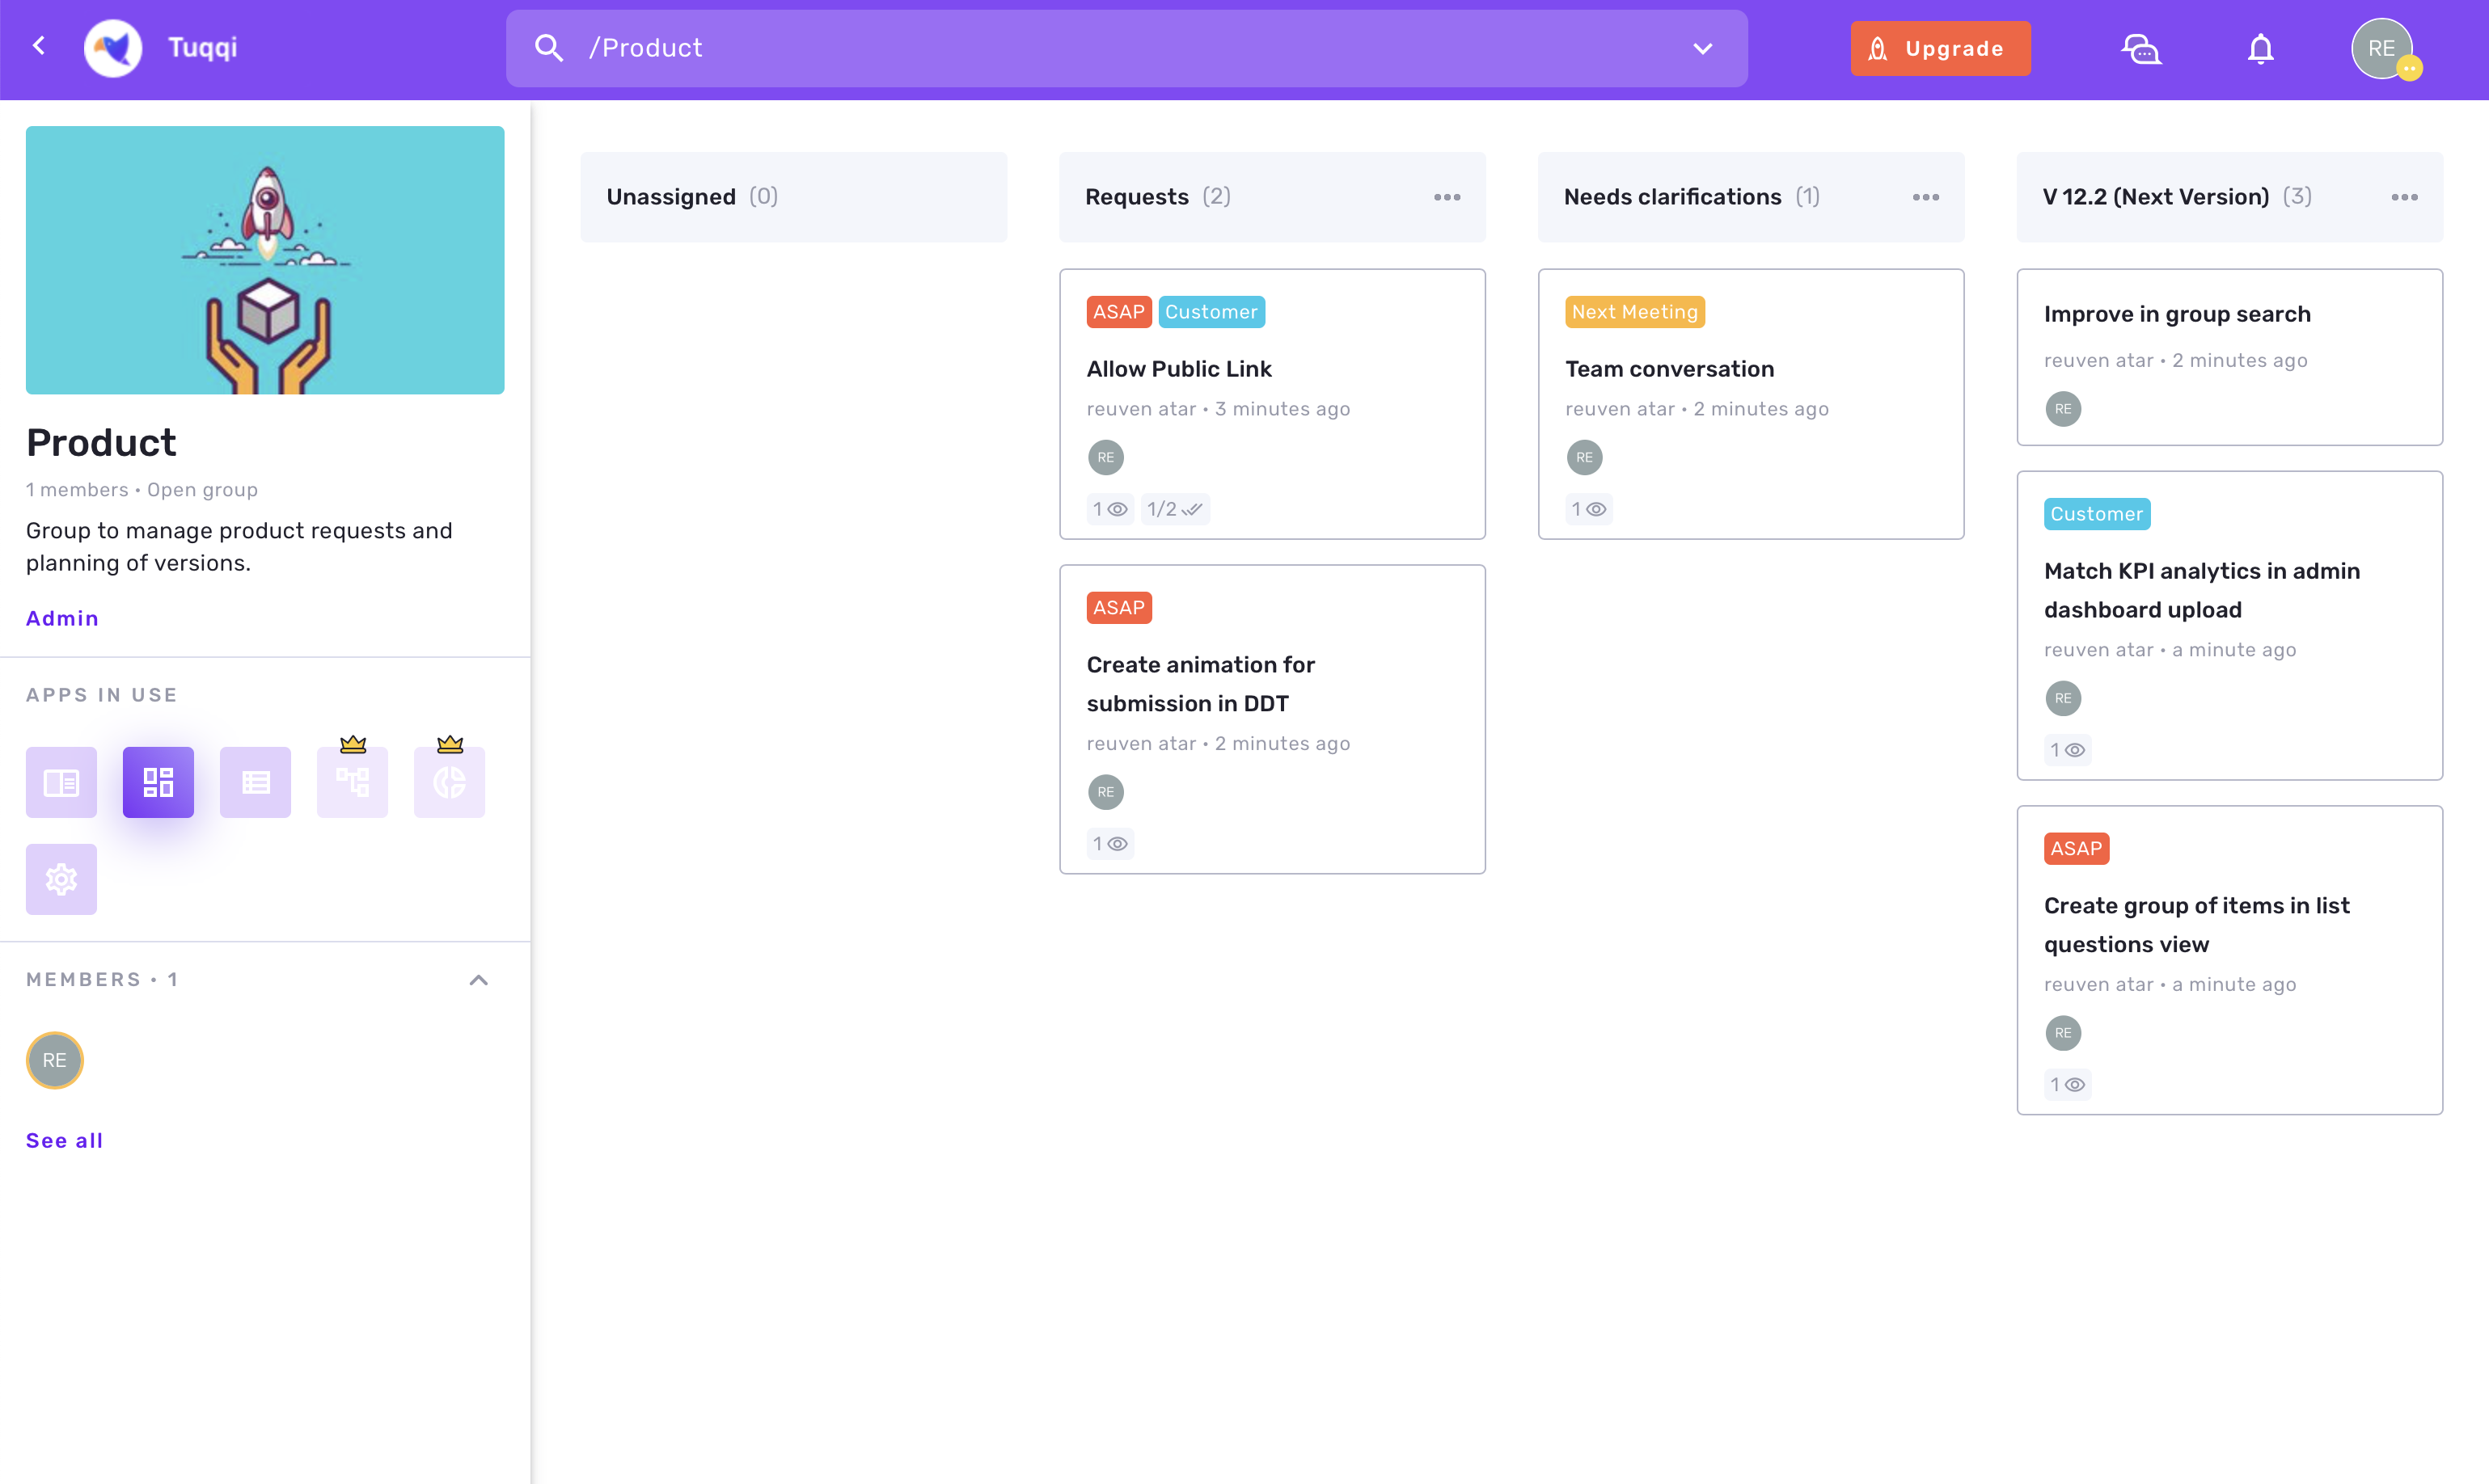Open Create animation for submission in DDT

pos(1201,684)
